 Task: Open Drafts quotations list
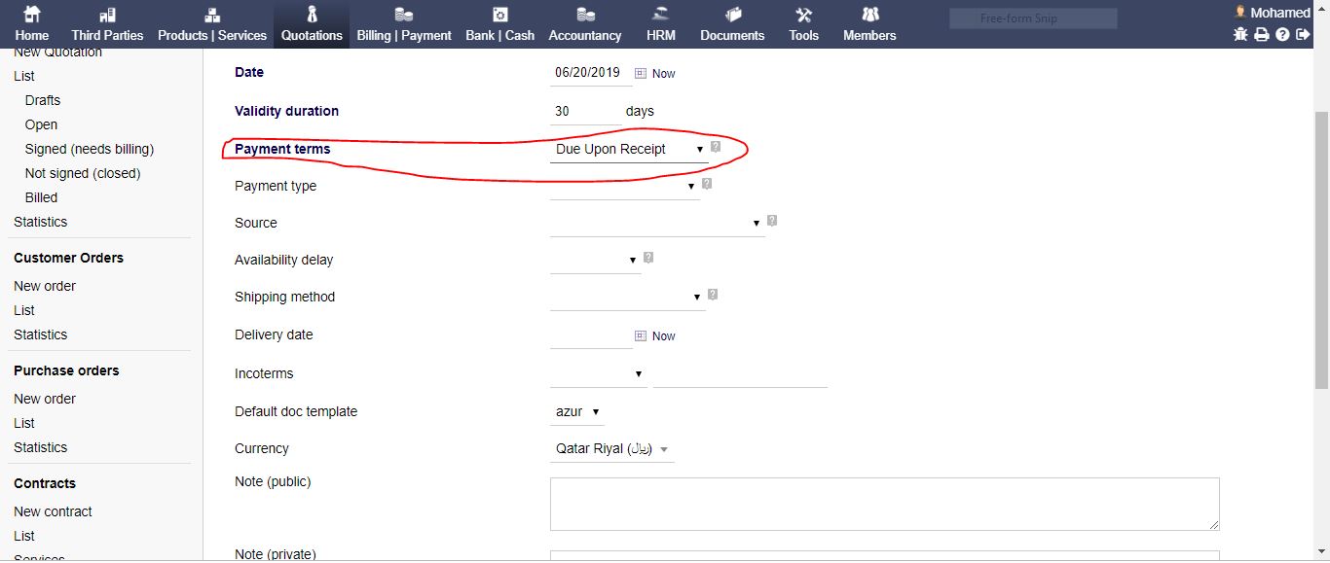tap(43, 100)
